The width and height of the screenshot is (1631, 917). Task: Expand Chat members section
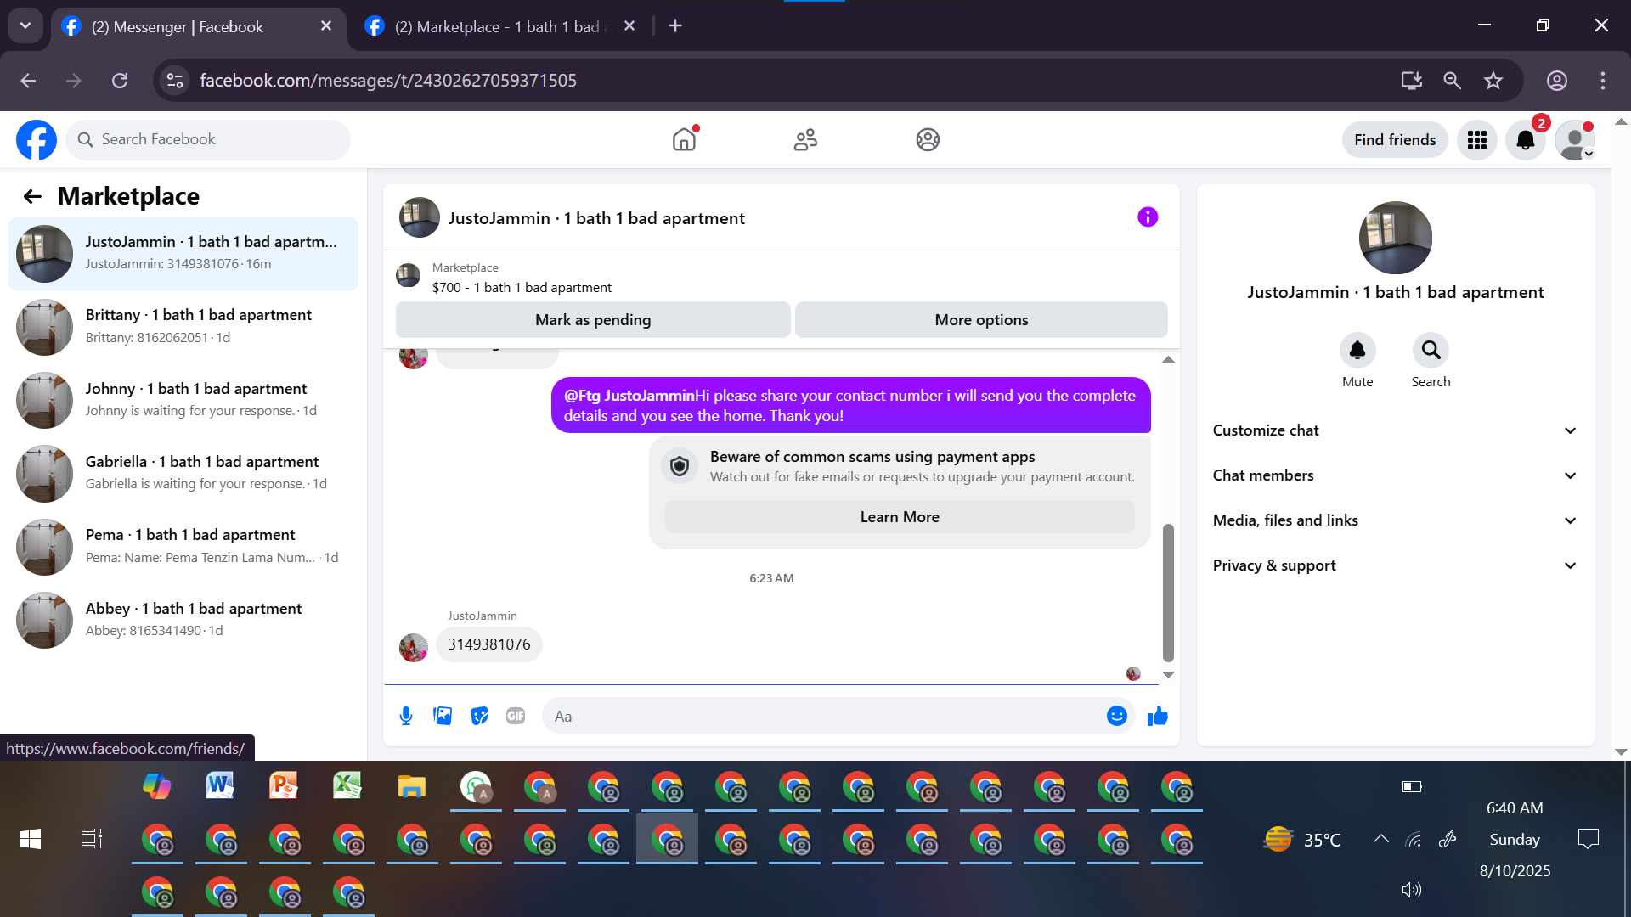point(1394,475)
